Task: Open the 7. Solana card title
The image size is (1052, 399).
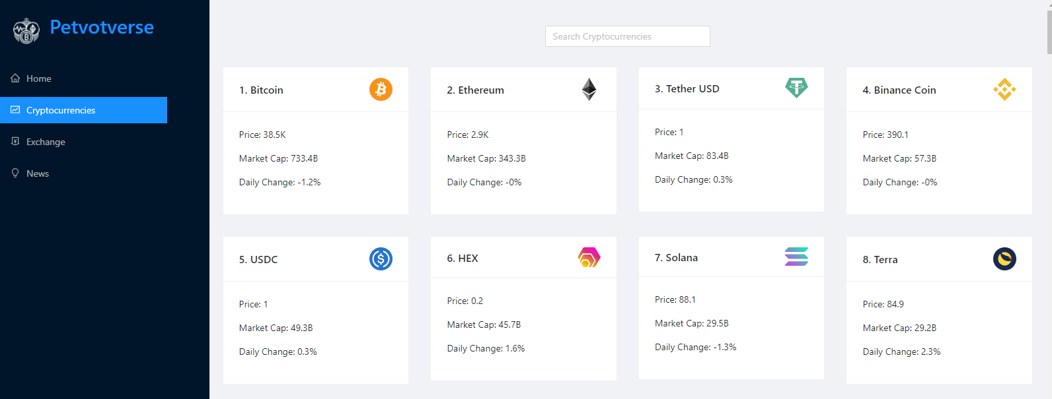Action: click(676, 258)
